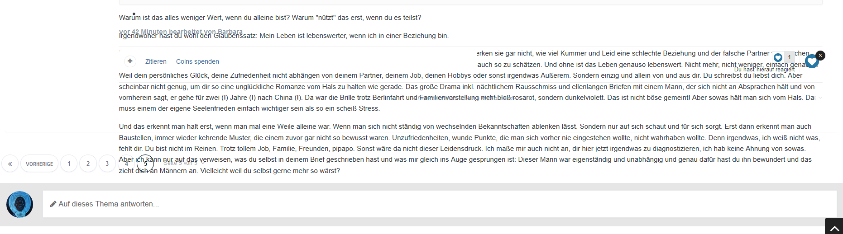Expand the chevron menu at post's right edge
This screenshot has height=234, width=843.
820,98
